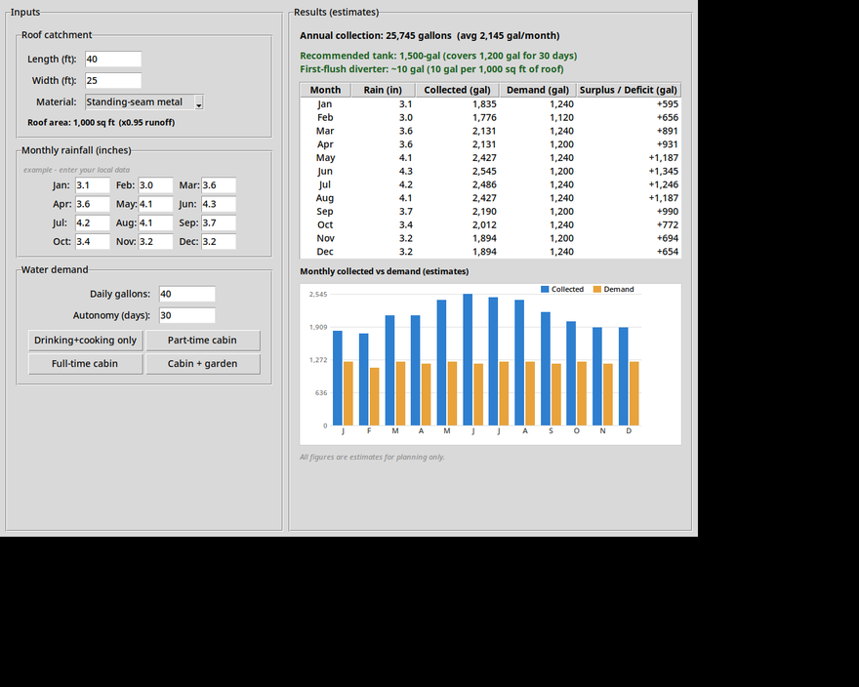Click Jul collected value 2,486

click(x=485, y=184)
